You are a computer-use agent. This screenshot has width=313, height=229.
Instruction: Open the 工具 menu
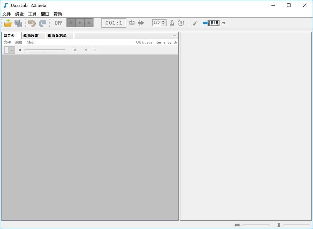[32, 14]
